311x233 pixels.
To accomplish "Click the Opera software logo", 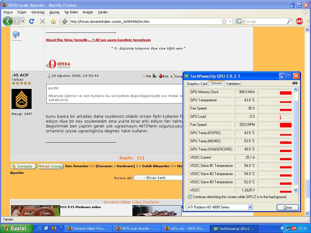I will (58, 64).
